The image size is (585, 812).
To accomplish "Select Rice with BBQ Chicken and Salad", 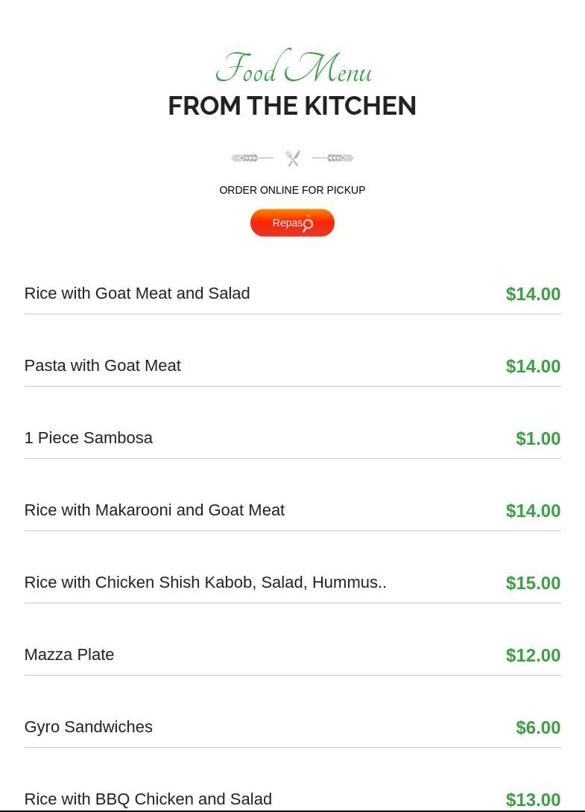I will (148, 799).
